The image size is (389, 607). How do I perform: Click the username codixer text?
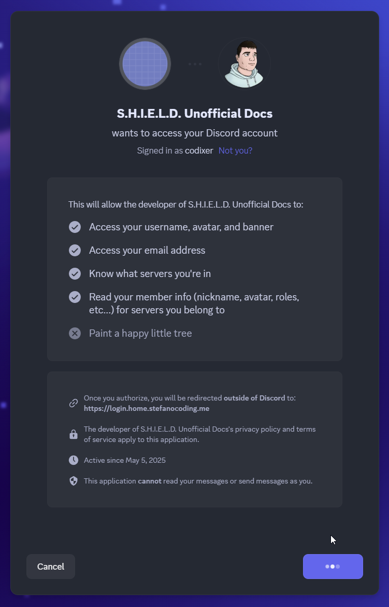point(199,150)
